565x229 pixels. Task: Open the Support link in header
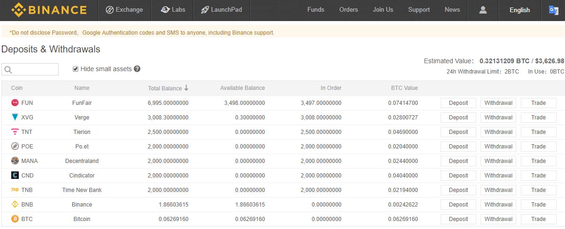tap(419, 10)
